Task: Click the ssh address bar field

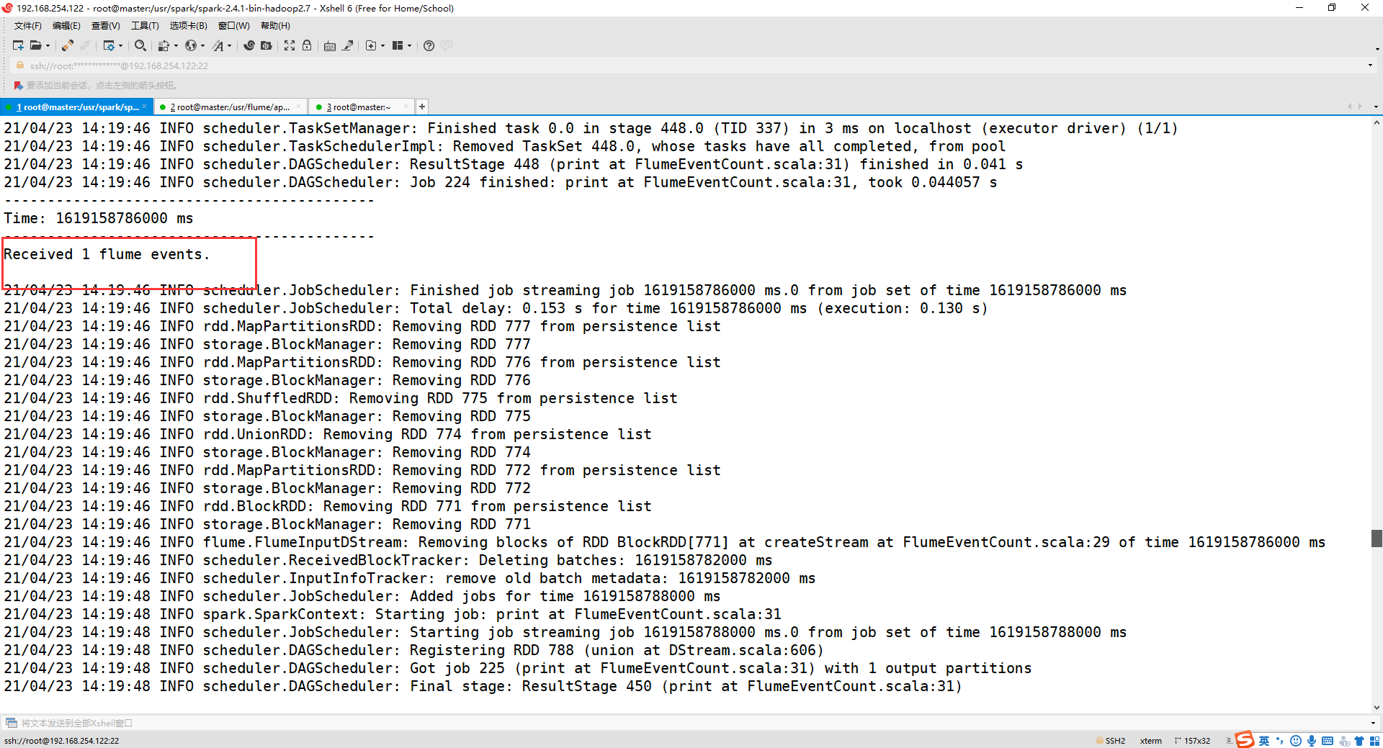Action: [691, 66]
